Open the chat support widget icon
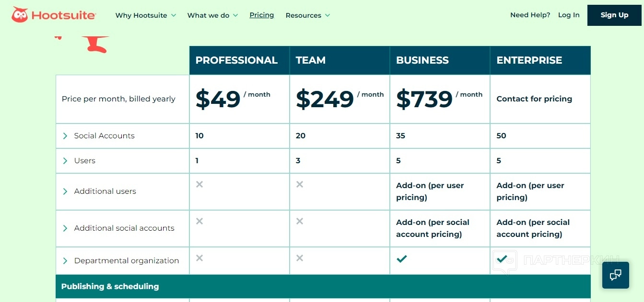 coord(615,275)
